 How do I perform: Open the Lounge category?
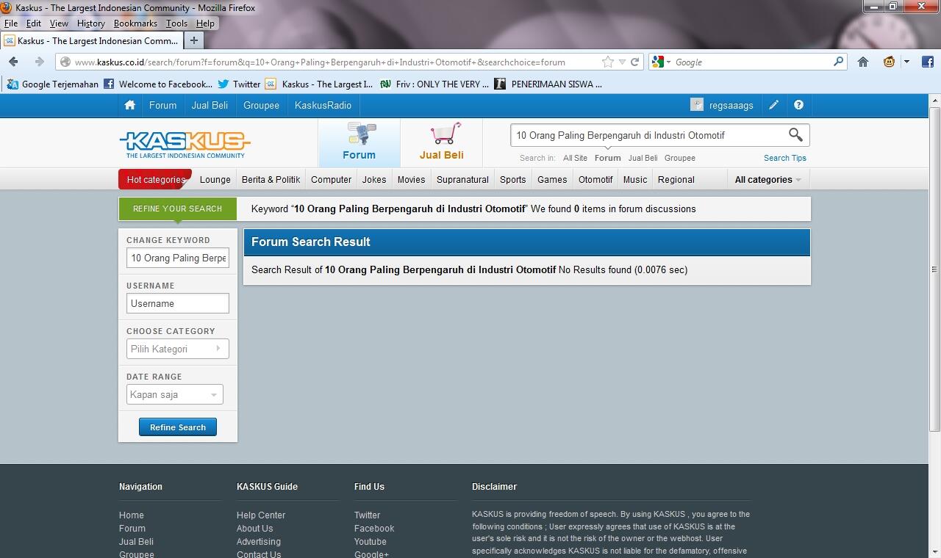(x=215, y=179)
